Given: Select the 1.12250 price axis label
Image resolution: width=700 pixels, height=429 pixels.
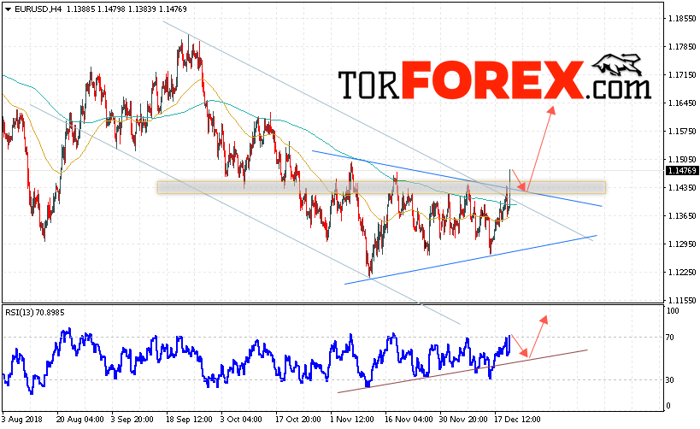Looking at the screenshot, I should pyautogui.click(x=682, y=272).
